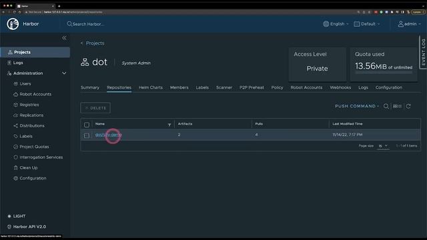Switch to the Members tab
This screenshot has width=427, height=240.
click(179, 87)
